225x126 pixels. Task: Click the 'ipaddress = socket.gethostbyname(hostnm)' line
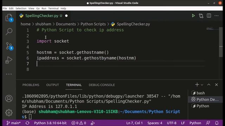pyautogui.click(x=86, y=58)
